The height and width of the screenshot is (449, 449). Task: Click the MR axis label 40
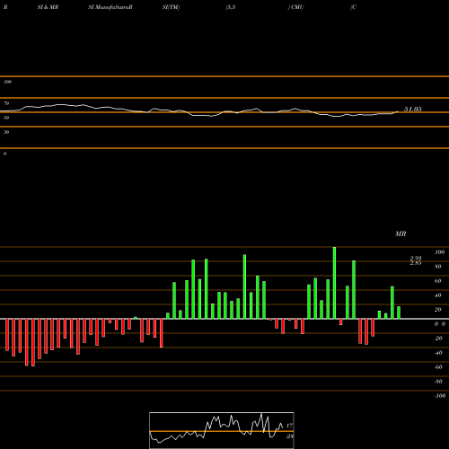tap(438, 295)
